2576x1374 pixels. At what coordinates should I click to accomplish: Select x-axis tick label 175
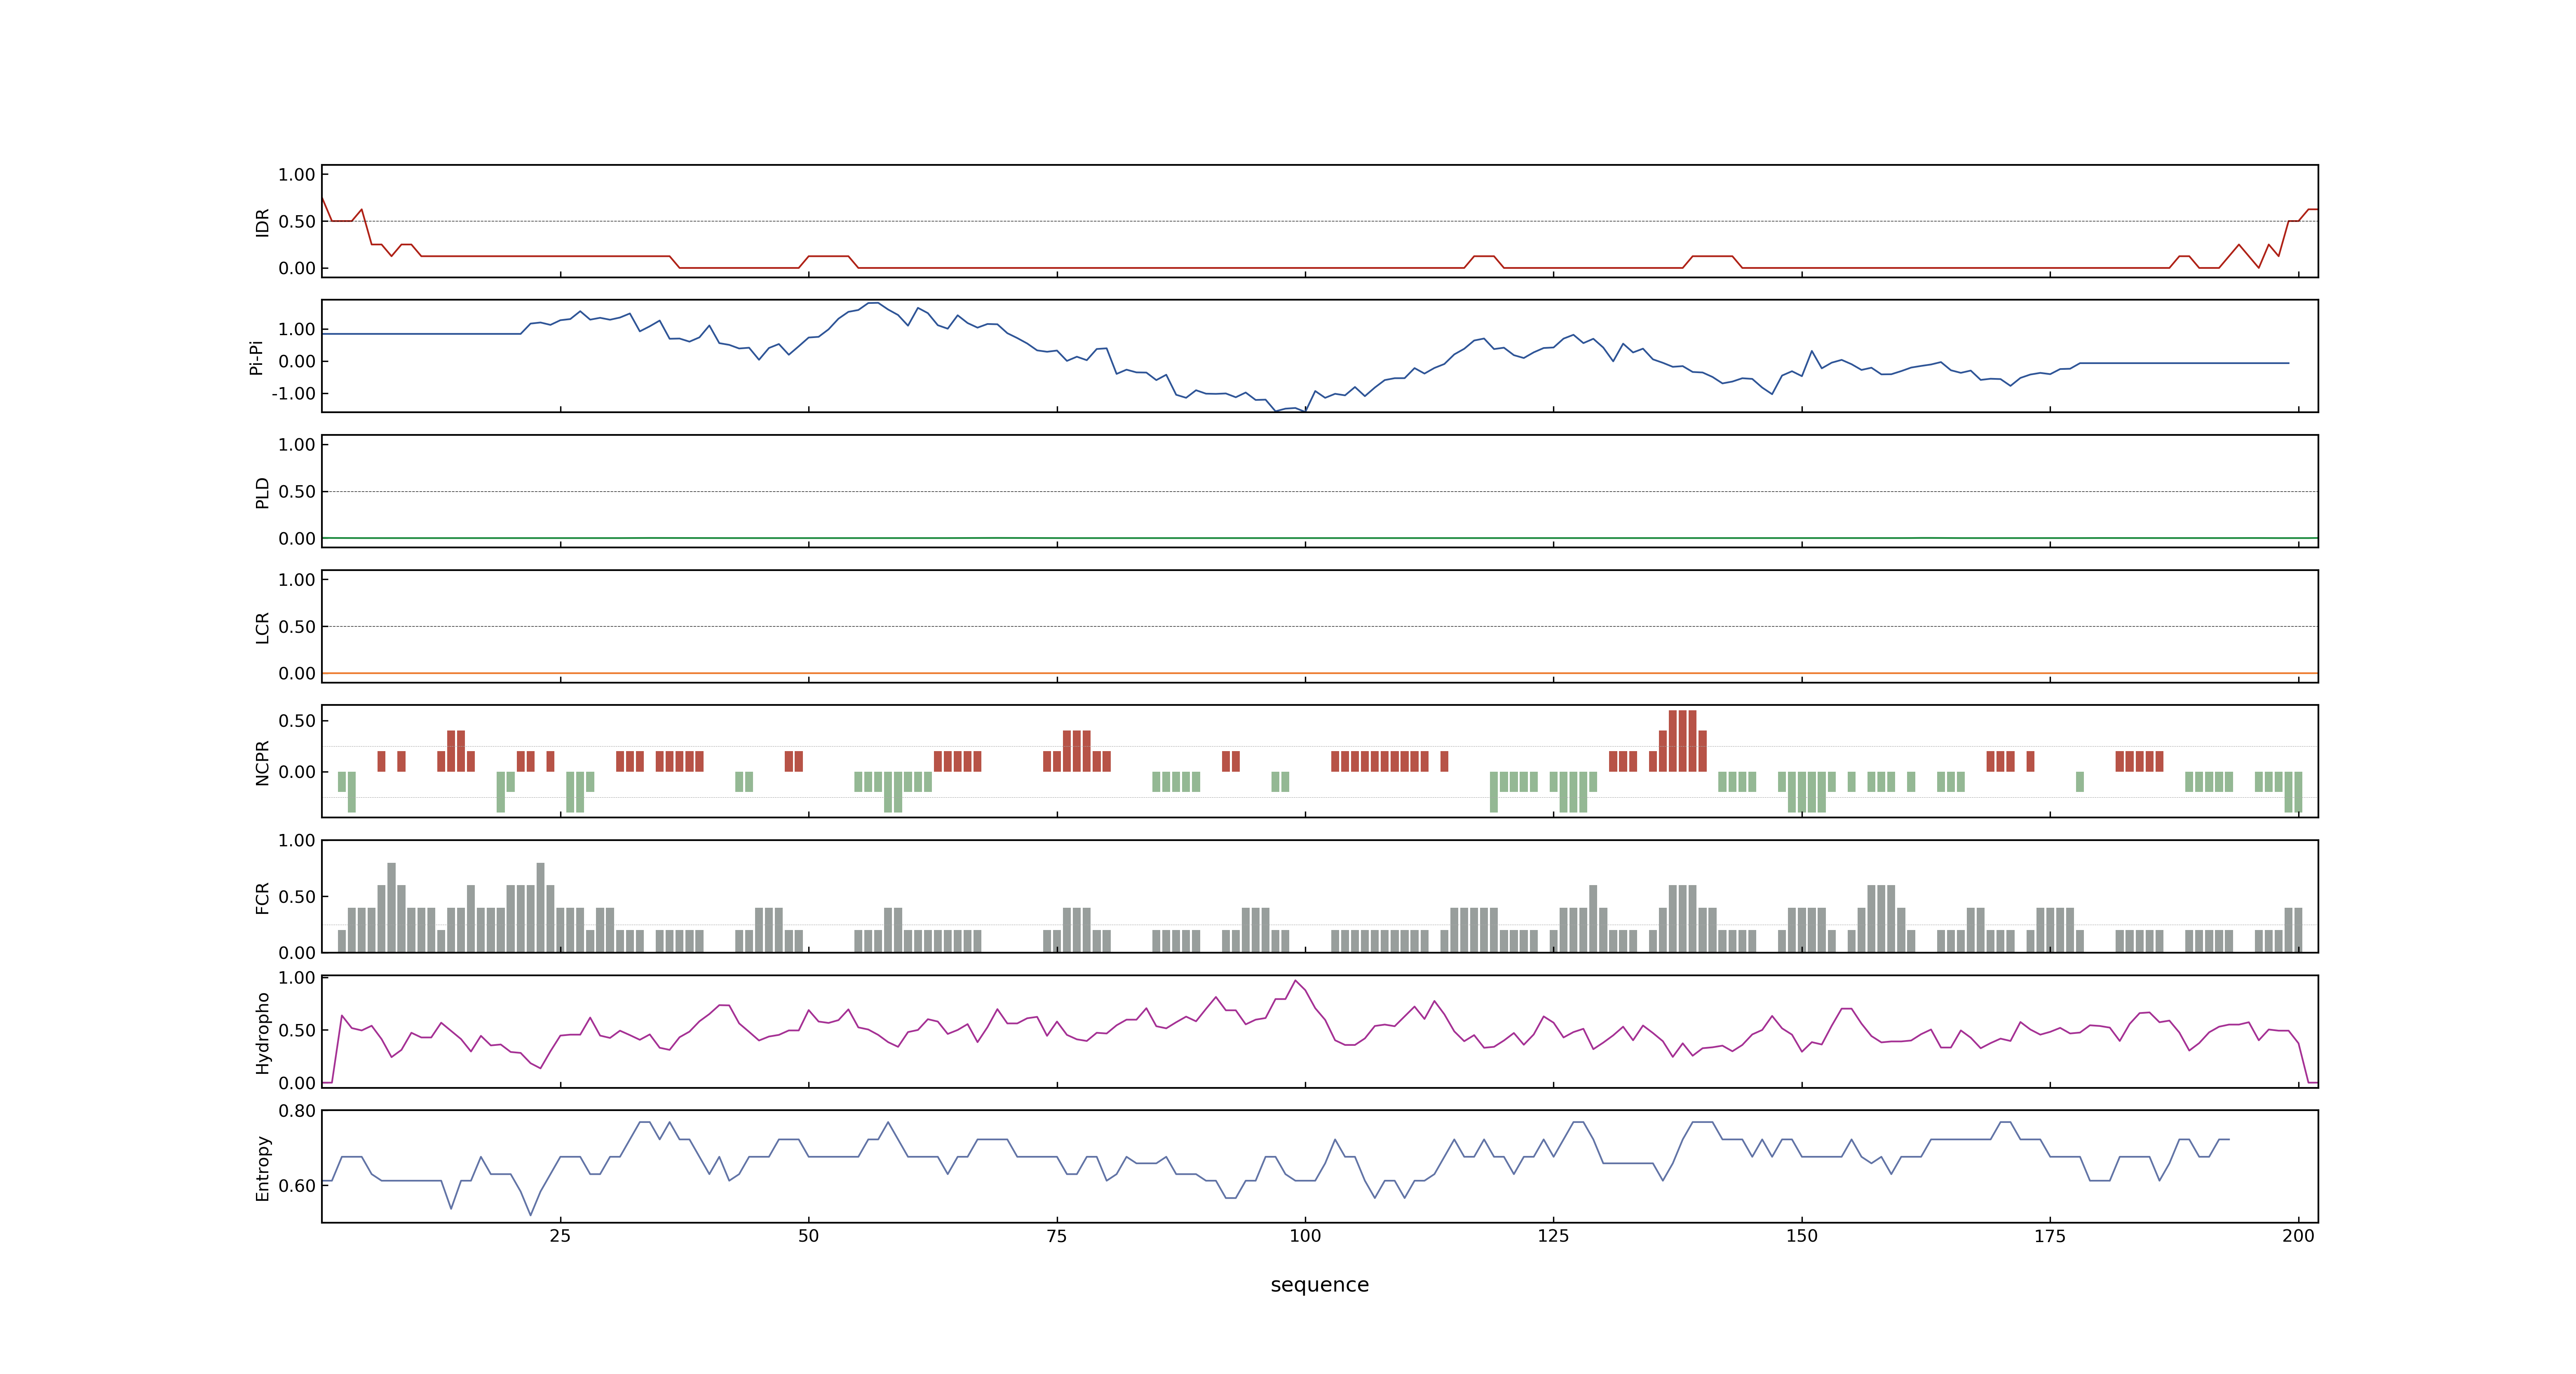click(x=2050, y=1235)
